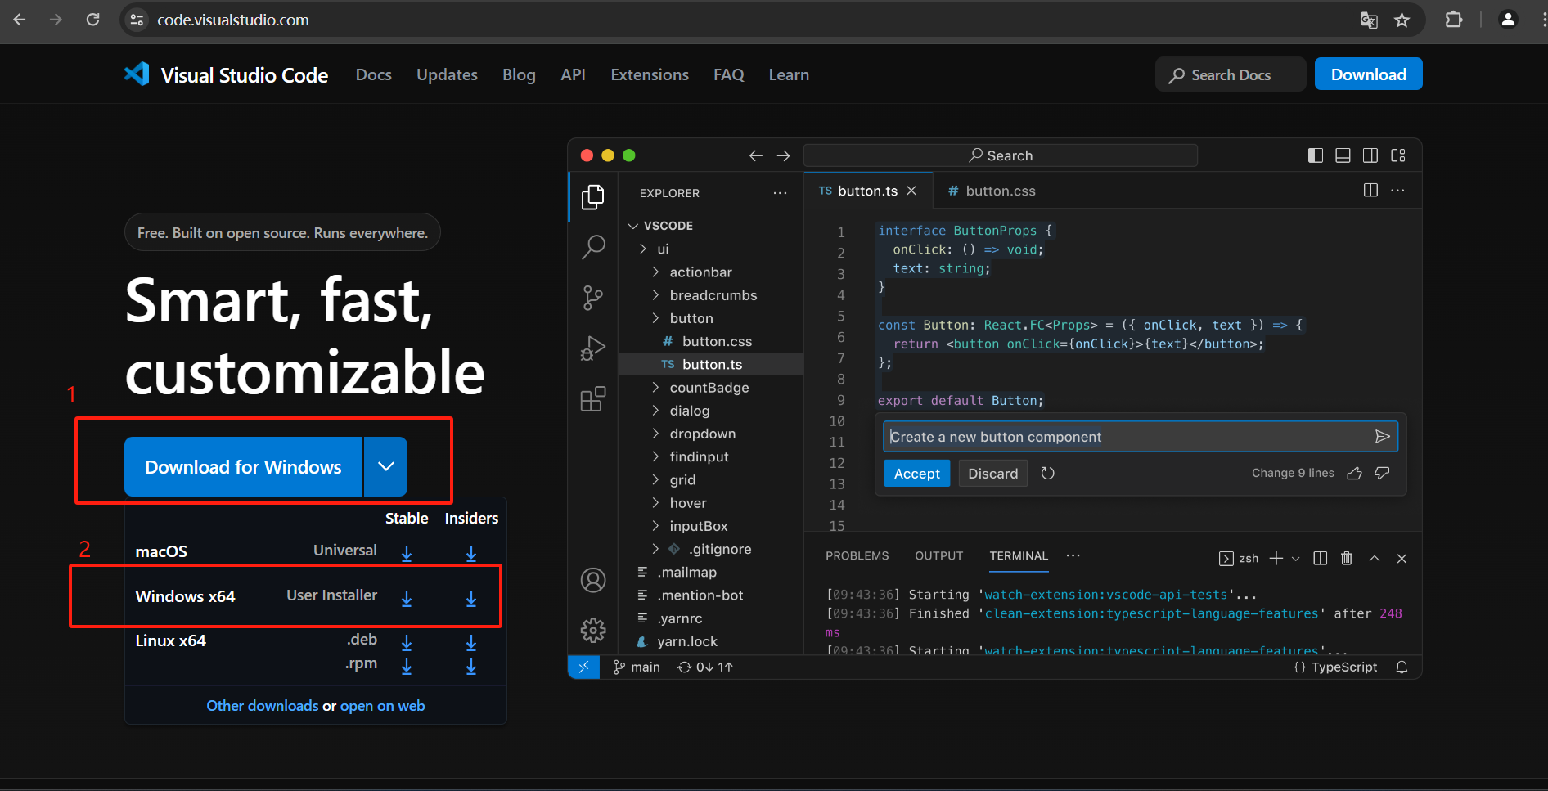Maximize terminal panel with up chevron
Image resolution: width=1548 pixels, height=791 pixels.
[x=1375, y=558]
